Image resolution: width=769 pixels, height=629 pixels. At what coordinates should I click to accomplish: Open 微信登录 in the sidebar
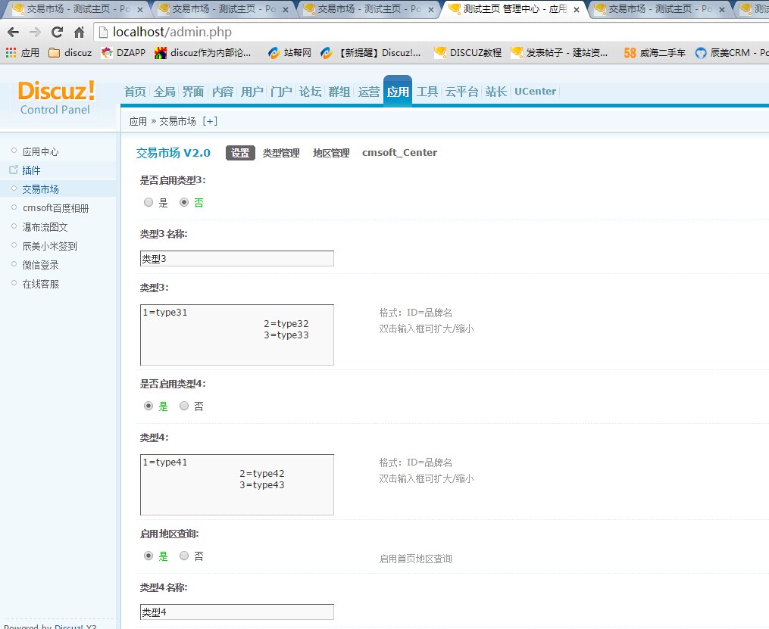[40, 265]
